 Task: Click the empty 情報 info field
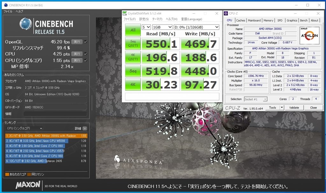(x=55, y=114)
